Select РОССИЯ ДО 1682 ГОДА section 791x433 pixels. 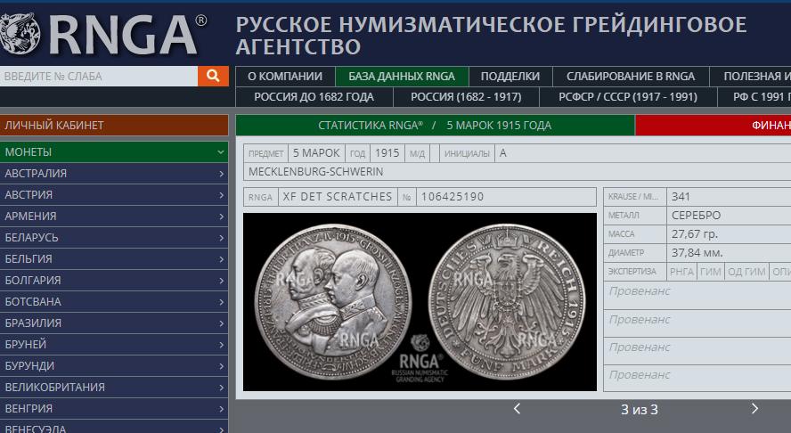314,97
